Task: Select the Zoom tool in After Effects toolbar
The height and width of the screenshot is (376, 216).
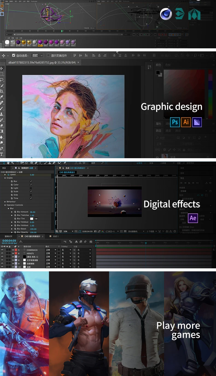Action: 13,163
